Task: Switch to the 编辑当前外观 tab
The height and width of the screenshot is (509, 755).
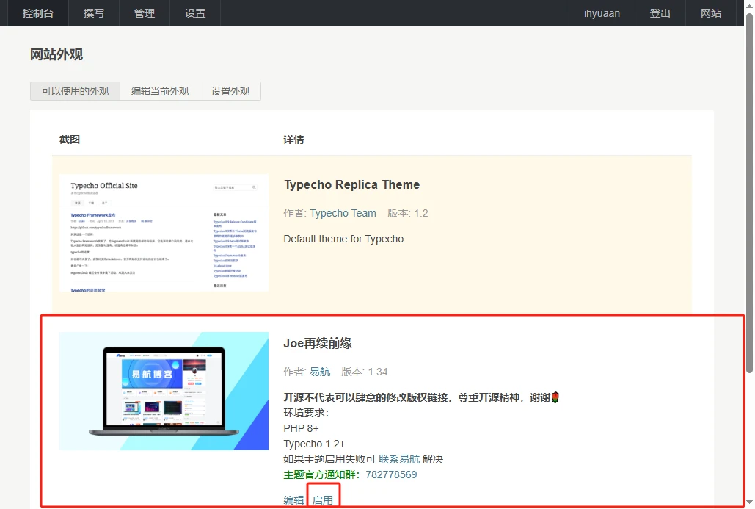Action: pyautogui.click(x=160, y=91)
